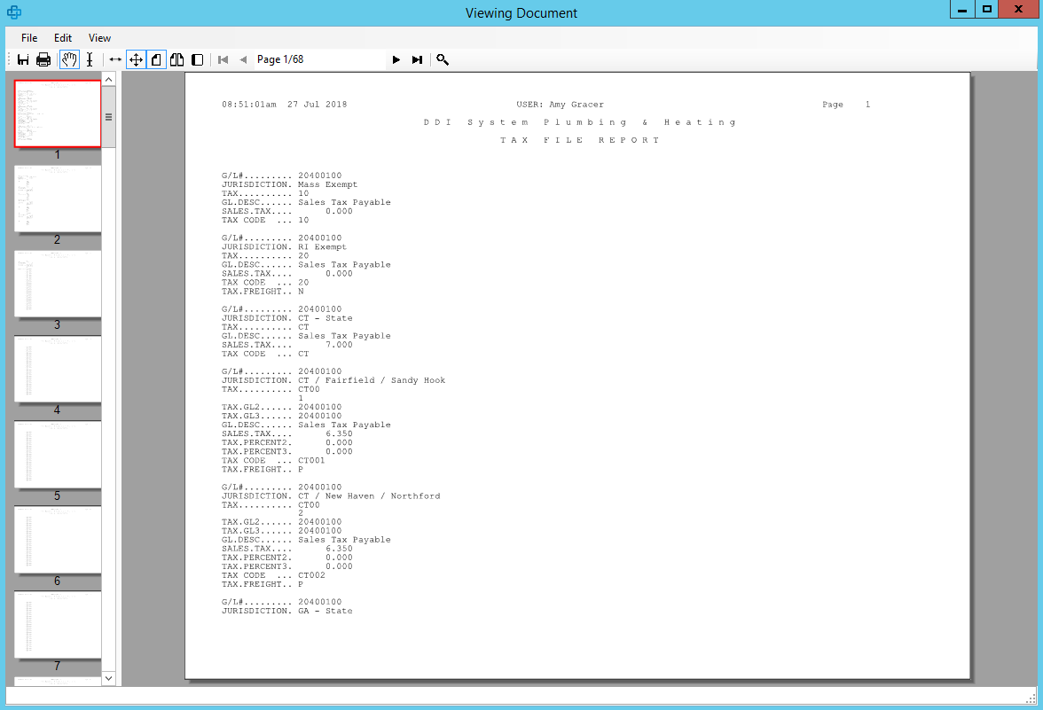
Task: Toggle the fit whole page icon
Action: tap(136, 59)
